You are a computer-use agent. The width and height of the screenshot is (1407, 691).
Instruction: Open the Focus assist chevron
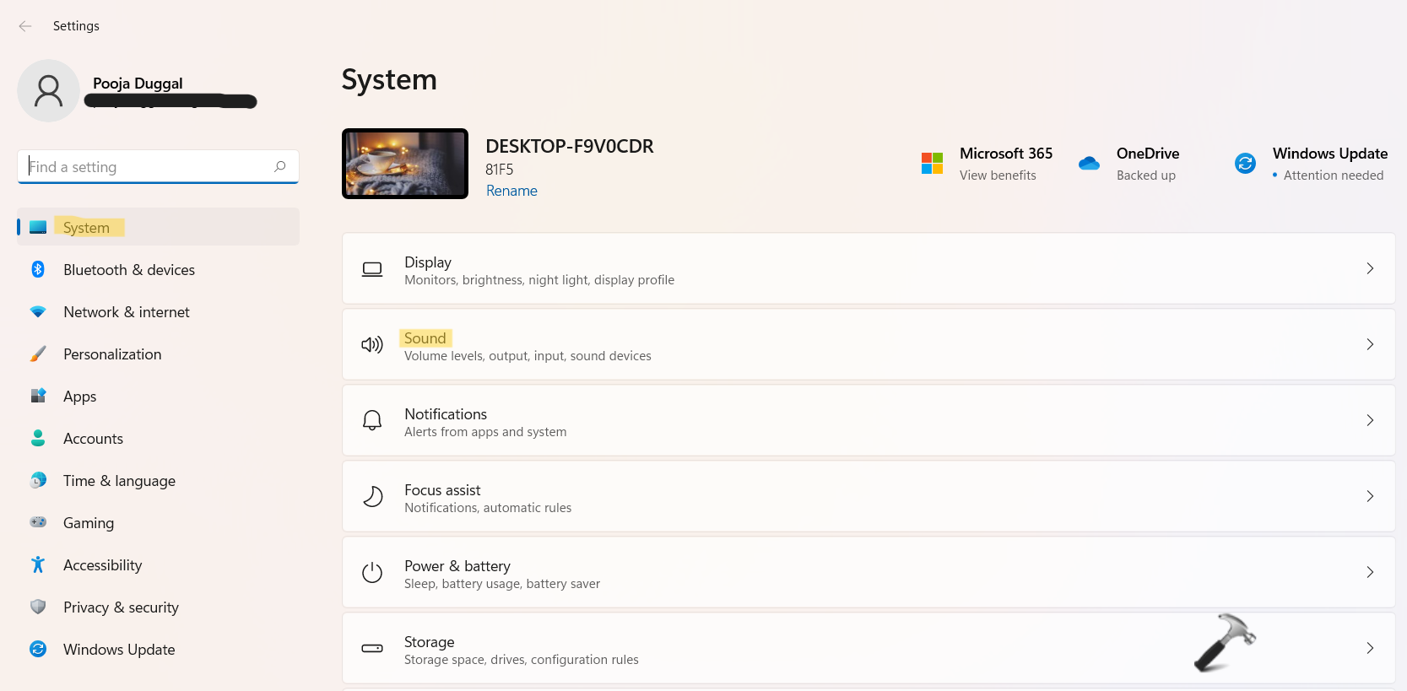[x=1369, y=496]
